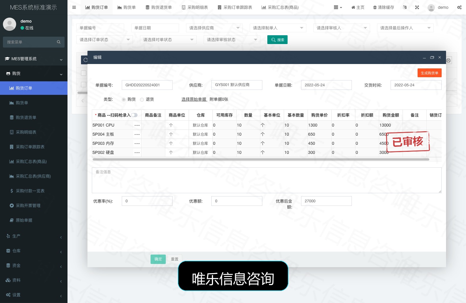Switch to the 采购汇总表(商品) tab
This screenshot has width=466, height=303.
tap(280, 7)
